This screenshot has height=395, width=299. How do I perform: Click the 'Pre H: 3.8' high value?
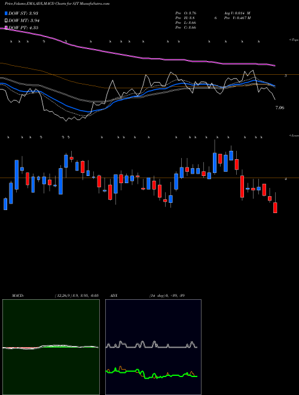185,18
